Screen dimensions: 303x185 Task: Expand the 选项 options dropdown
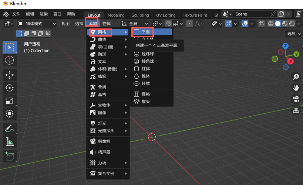tap(294, 34)
